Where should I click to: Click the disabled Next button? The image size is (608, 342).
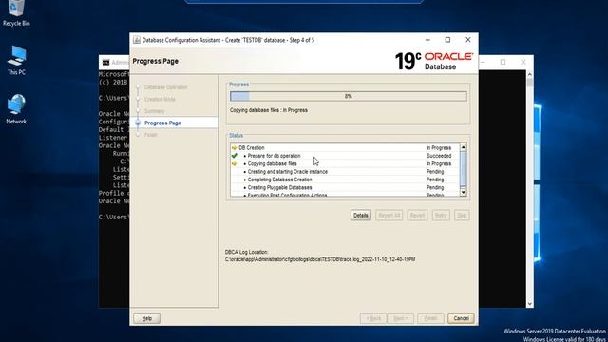tap(400, 318)
